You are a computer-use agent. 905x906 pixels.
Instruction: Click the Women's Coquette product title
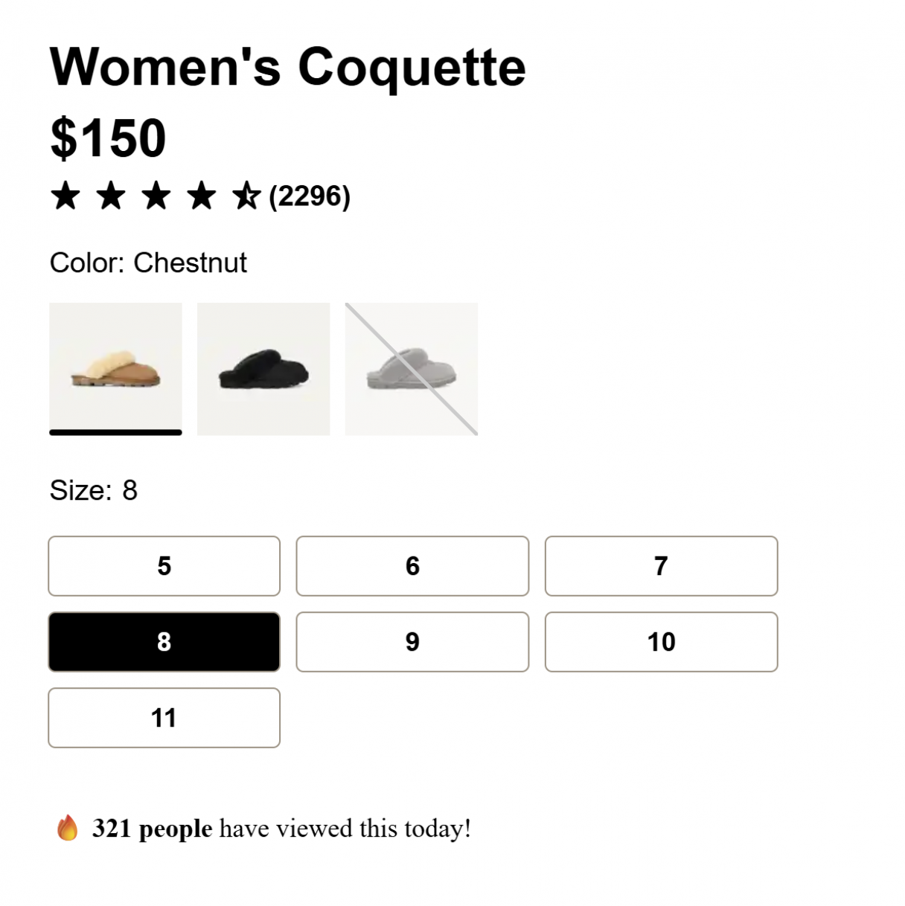287,67
